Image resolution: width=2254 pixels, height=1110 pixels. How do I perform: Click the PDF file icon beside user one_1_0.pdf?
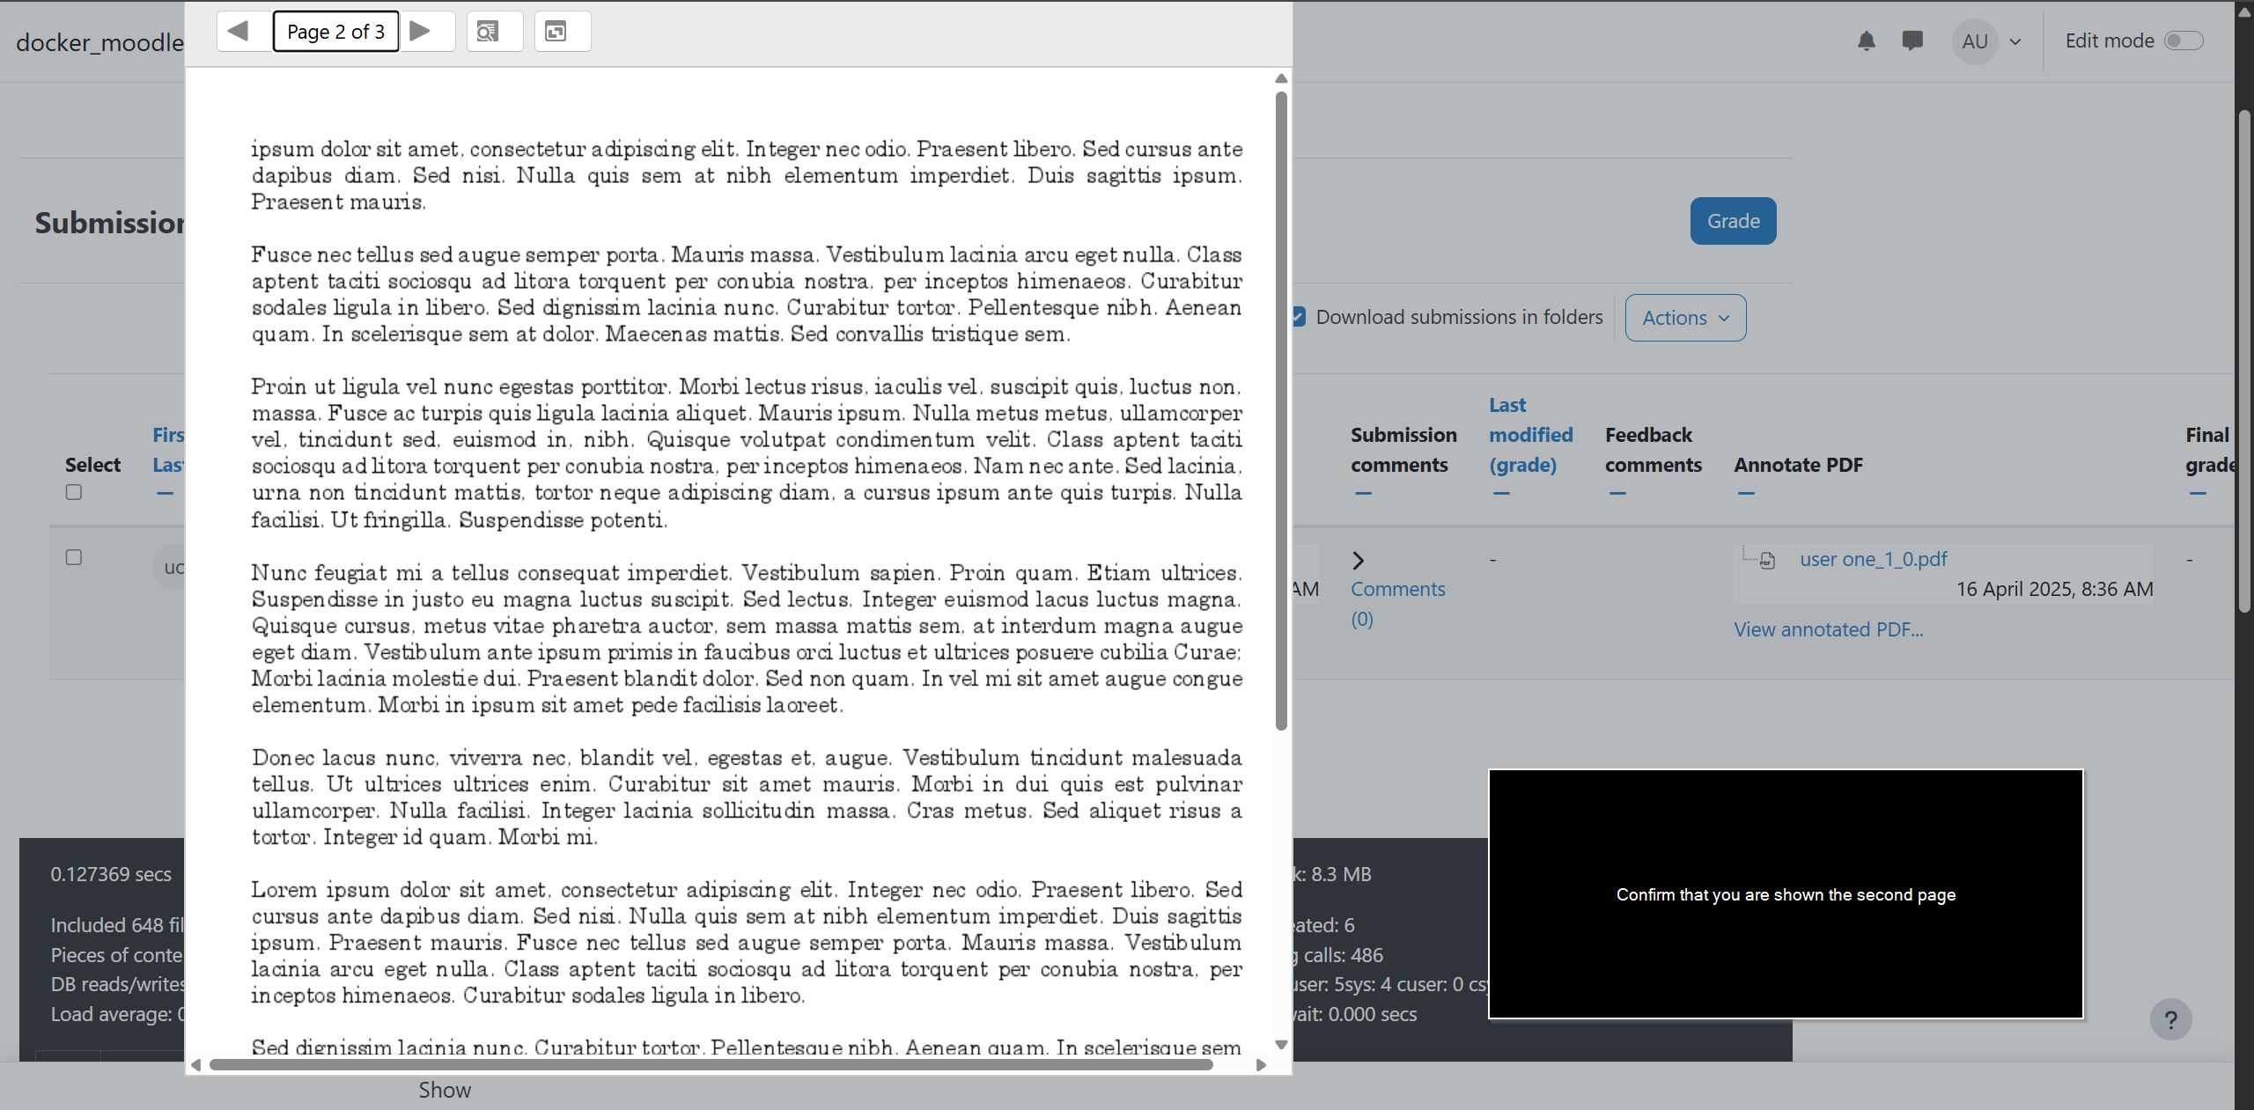click(1767, 561)
